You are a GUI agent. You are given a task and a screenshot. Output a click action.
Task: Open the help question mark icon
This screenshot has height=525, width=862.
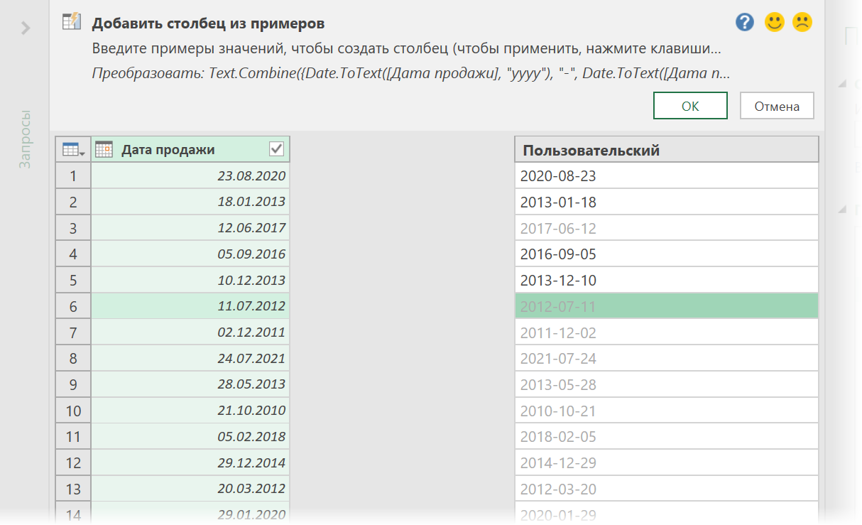(745, 23)
